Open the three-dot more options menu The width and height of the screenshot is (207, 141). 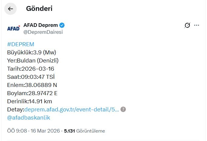tap(196, 25)
